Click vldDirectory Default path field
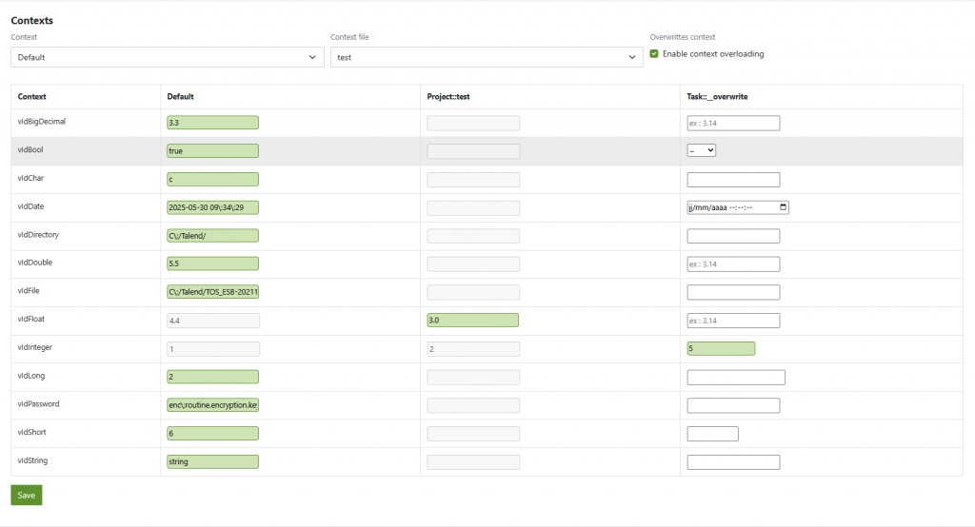Screen dimensions: 975x527 [212, 236]
